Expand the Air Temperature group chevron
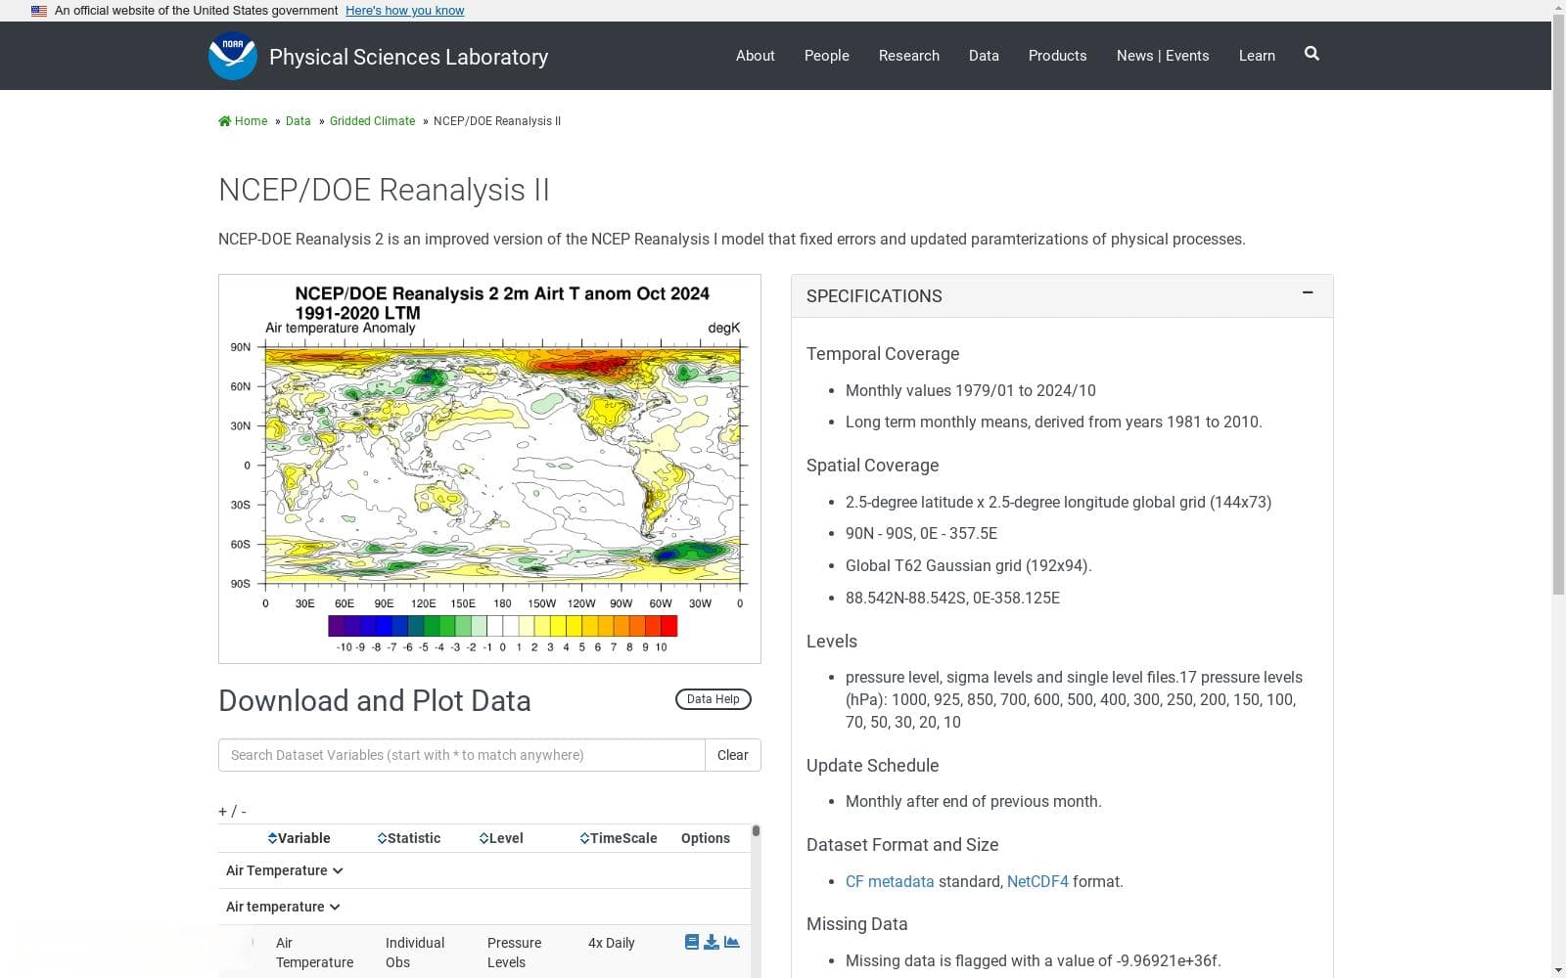 tap(338, 870)
